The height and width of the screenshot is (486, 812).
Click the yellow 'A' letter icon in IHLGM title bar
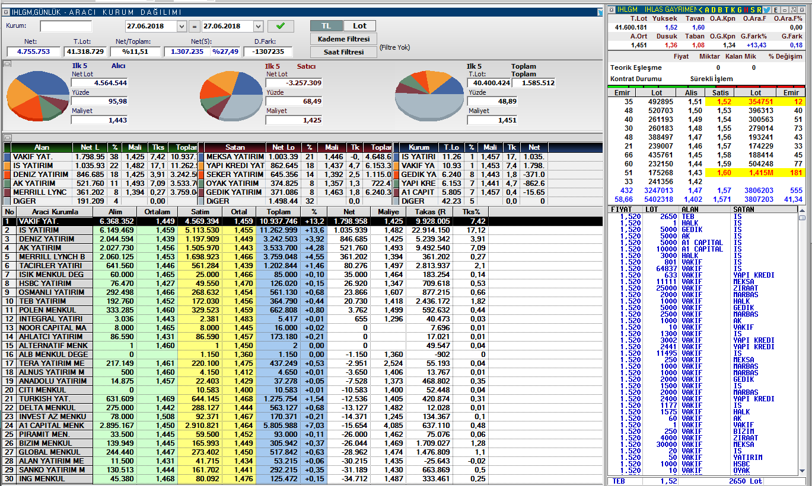tap(707, 9)
